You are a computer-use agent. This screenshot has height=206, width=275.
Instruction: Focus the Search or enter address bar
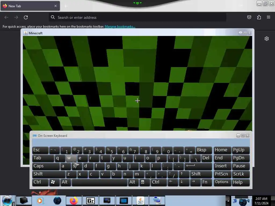[x=137, y=17]
